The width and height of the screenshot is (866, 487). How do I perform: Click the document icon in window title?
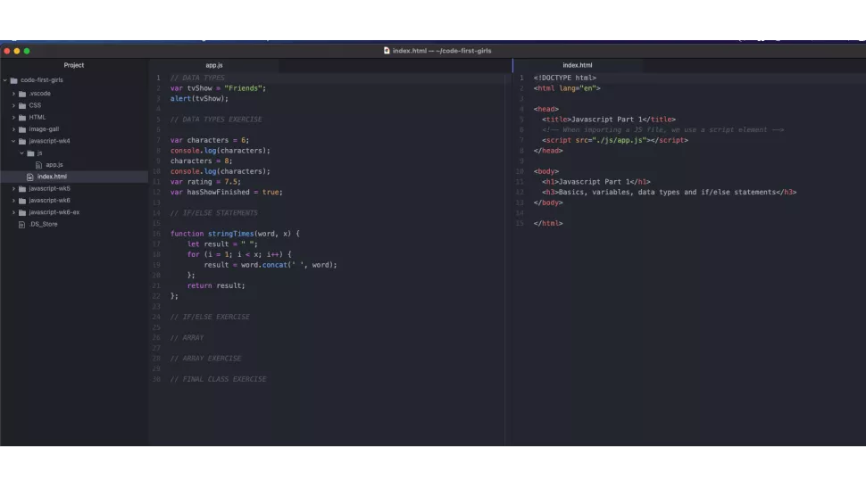click(387, 51)
